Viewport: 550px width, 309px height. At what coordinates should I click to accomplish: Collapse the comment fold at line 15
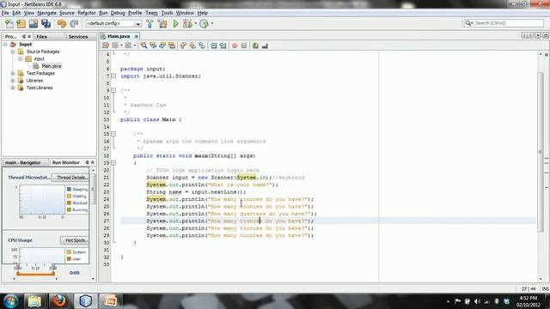pos(113,134)
